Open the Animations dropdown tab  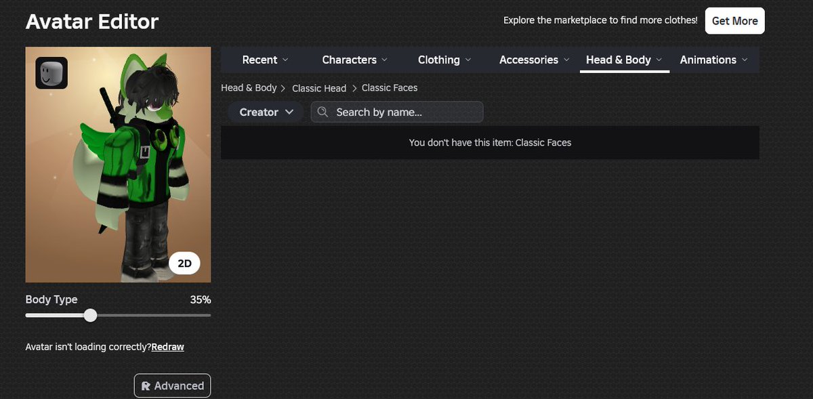click(x=714, y=60)
